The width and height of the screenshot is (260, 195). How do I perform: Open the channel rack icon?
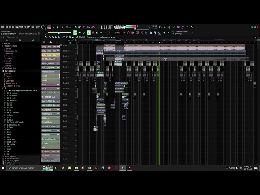click(x=137, y=32)
